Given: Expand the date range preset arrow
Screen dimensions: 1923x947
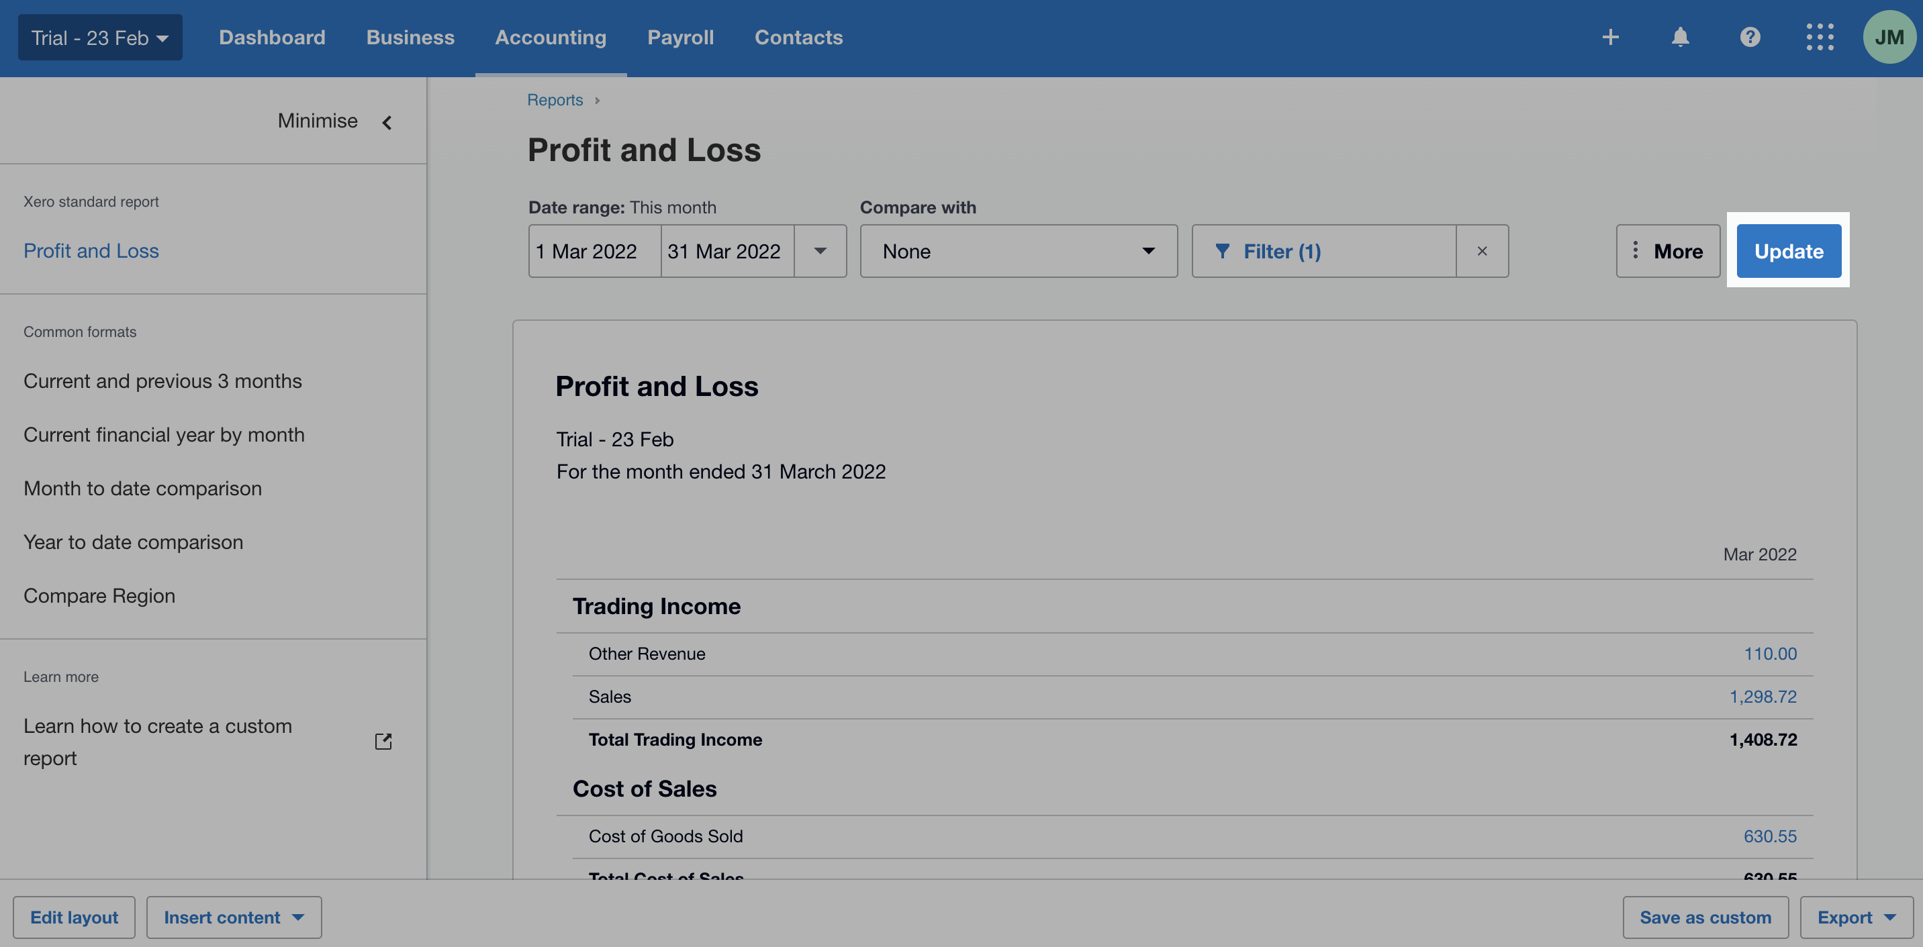Looking at the screenshot, I should [x=820, y=252].
